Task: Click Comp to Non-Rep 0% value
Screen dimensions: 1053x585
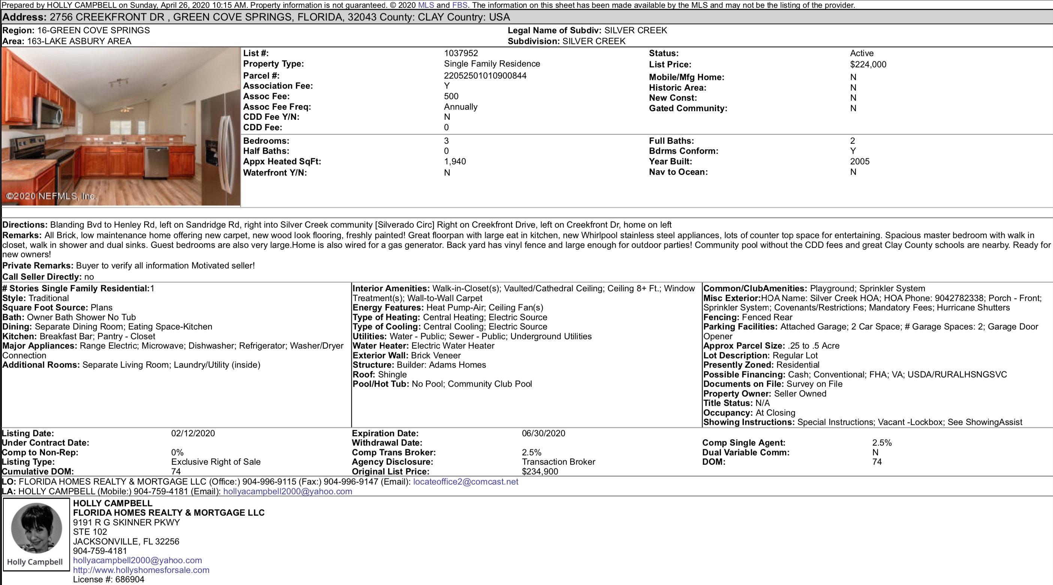Action: coord(177,453)
